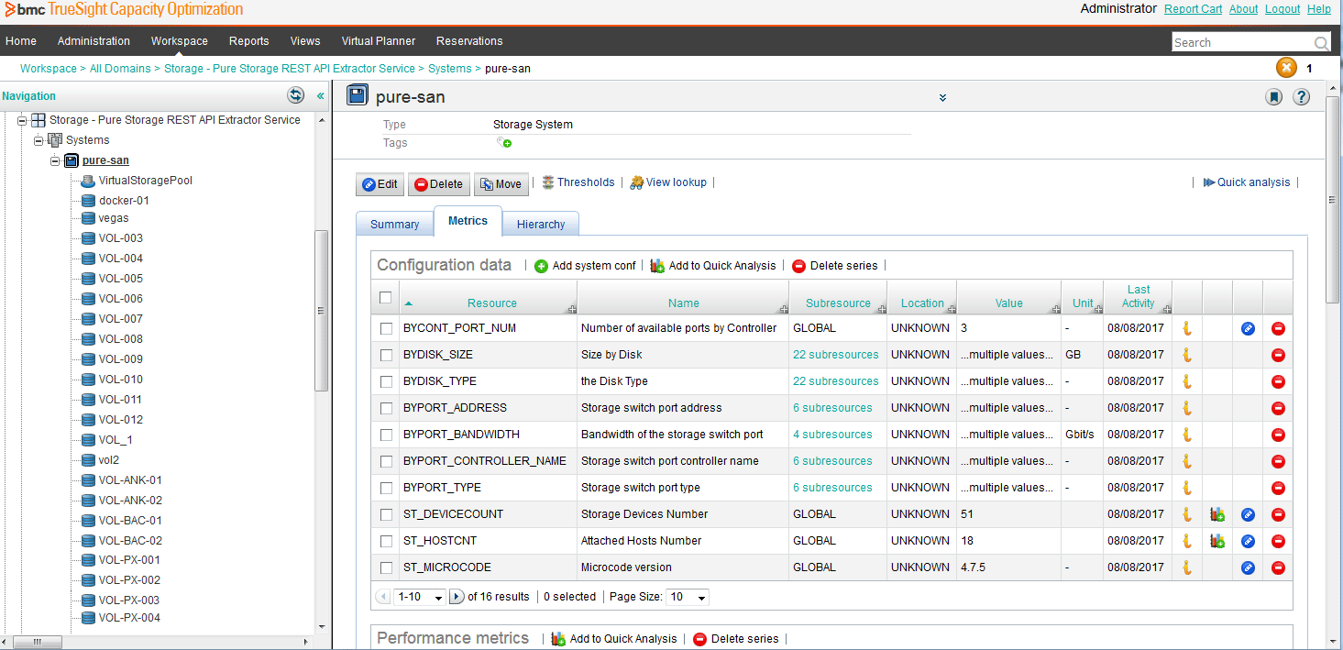Image resolution: width=1343 pixels, height=650 pixels.
Task: Check the ST_DEVICECOUNT row checkbox
Action: coord(386,514)
